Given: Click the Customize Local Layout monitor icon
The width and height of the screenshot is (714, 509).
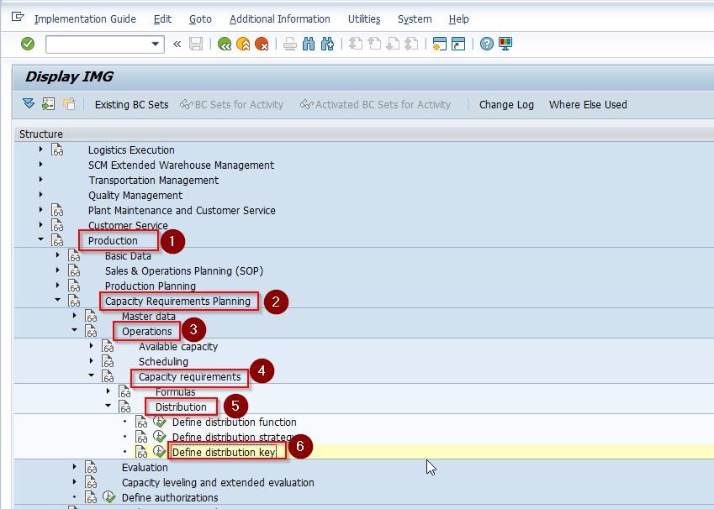Looking at the screenshot, I should (x=505, y=45).
